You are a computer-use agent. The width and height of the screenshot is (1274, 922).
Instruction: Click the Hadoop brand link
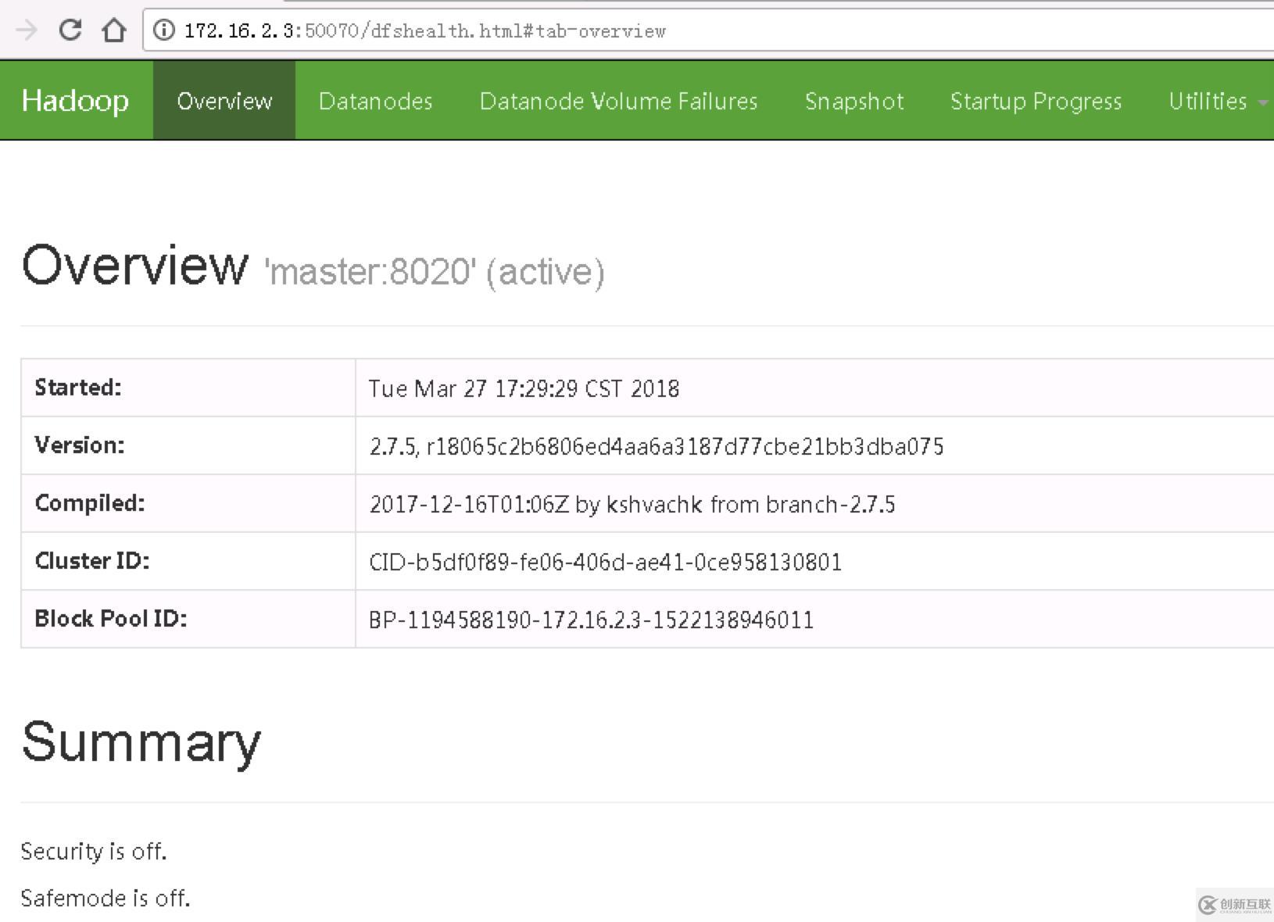tap(75, 101)
